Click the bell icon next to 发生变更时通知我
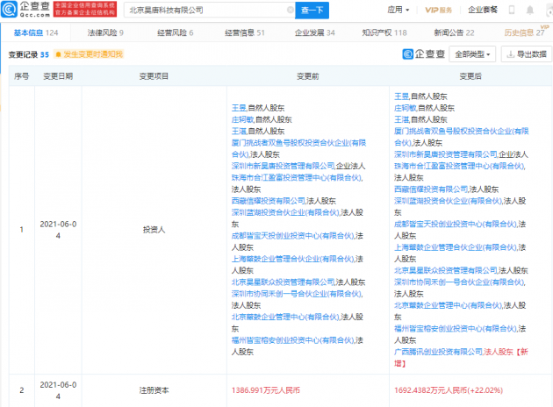553x407 pixels. pyautogui.click(x=59, y=54)
